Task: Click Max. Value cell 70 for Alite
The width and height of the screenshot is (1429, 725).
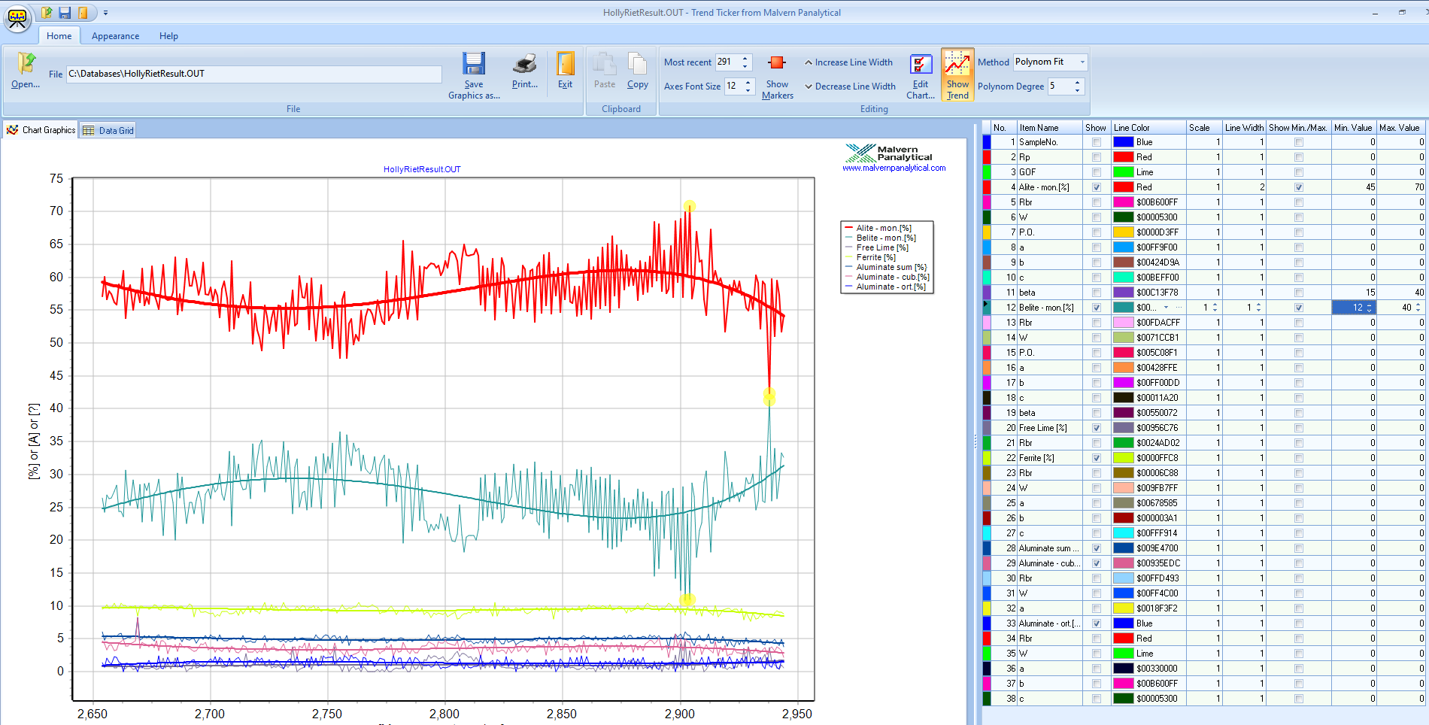Action: [1401, 187]
